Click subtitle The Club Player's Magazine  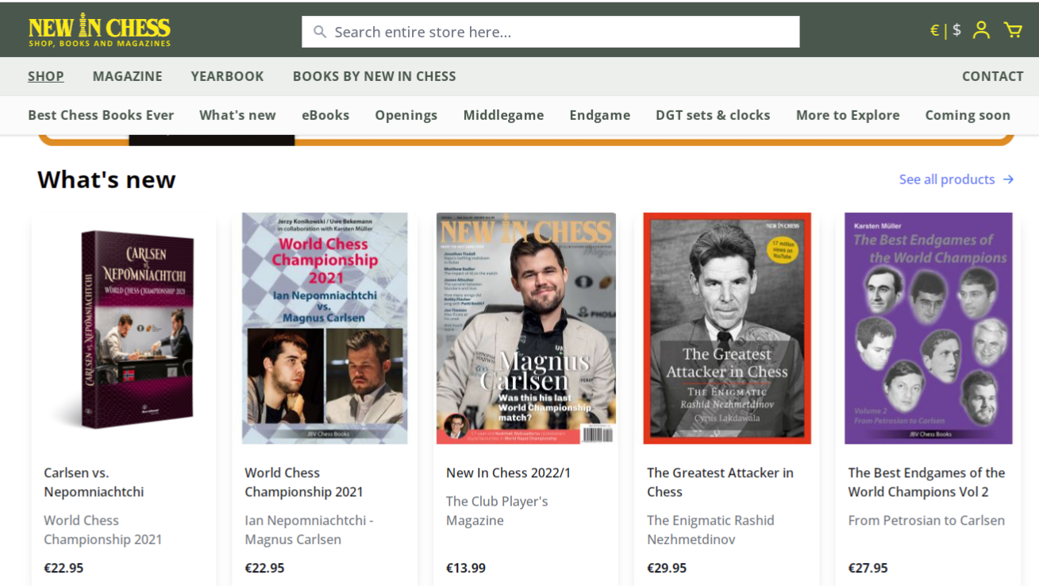497,511
